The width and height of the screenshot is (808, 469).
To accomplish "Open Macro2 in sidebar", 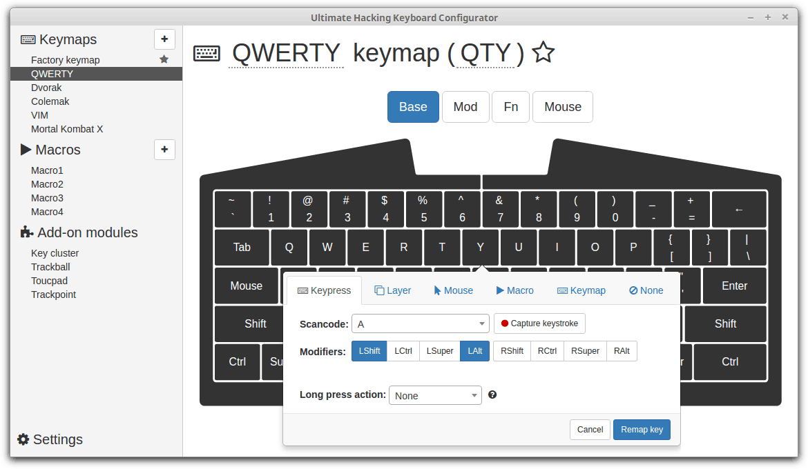I will click(47, 184).
